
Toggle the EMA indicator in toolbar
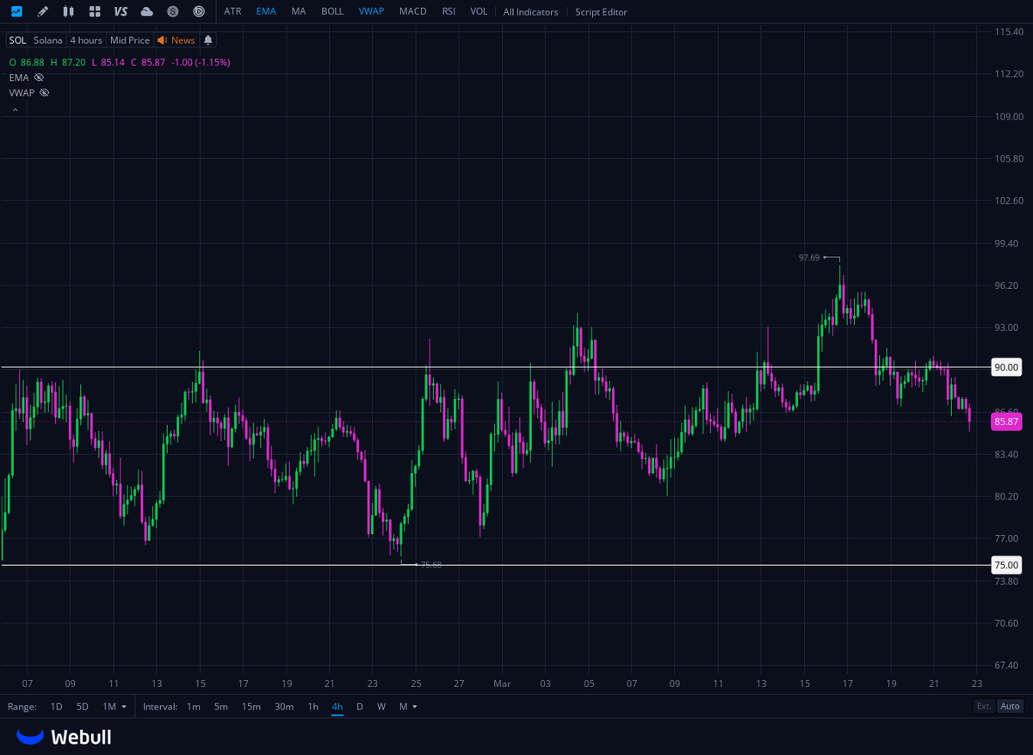click(x=266, y=11)
